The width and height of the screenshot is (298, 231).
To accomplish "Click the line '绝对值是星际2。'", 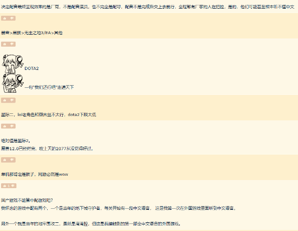I will [x=16, y=140].
